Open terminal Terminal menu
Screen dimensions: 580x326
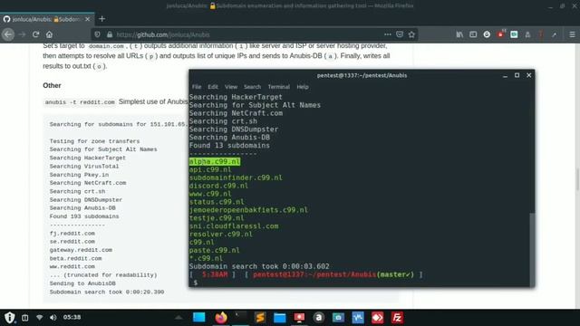pyautogui.click(x=278, y=87)
